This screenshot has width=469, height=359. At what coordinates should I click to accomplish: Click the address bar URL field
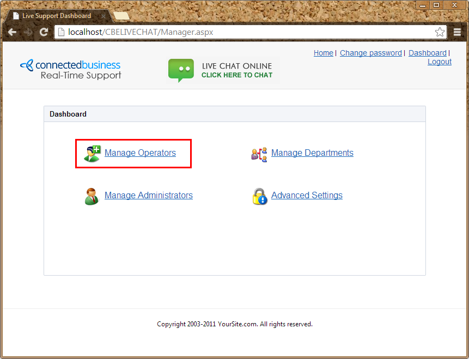coord(251,32)
